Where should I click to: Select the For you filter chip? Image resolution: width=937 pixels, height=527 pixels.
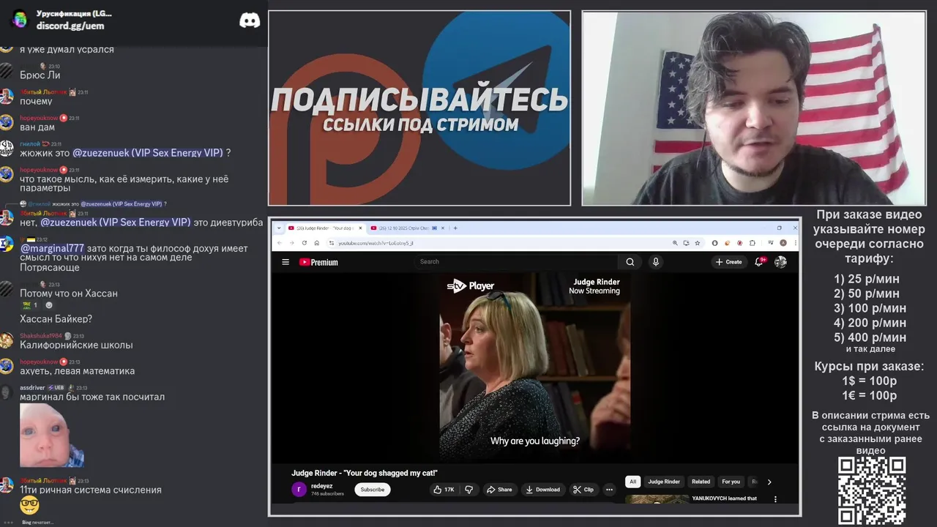coord(731,482)
